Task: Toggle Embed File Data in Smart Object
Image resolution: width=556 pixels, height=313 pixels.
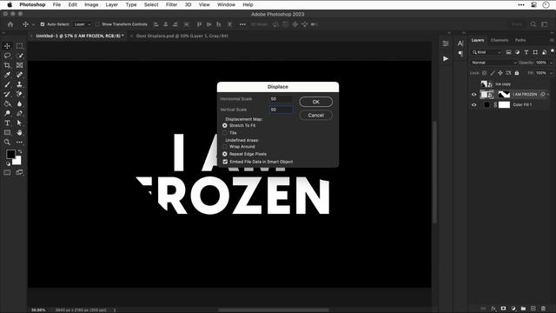Action: click(x=225, y=162)
